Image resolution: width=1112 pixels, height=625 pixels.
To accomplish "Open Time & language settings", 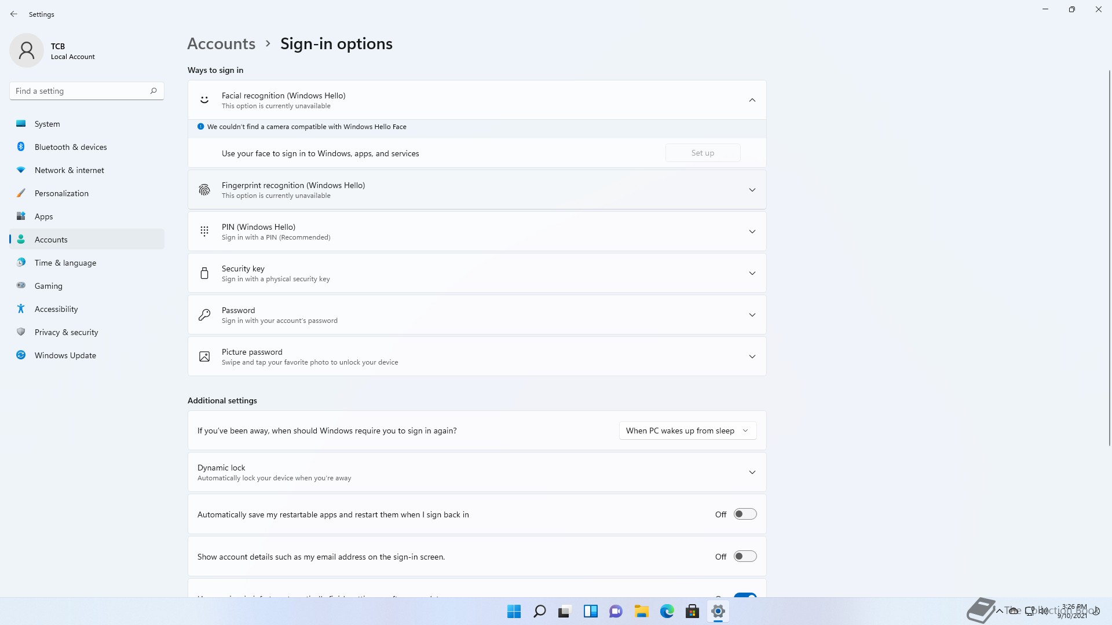I will click(x=87, y=263).
